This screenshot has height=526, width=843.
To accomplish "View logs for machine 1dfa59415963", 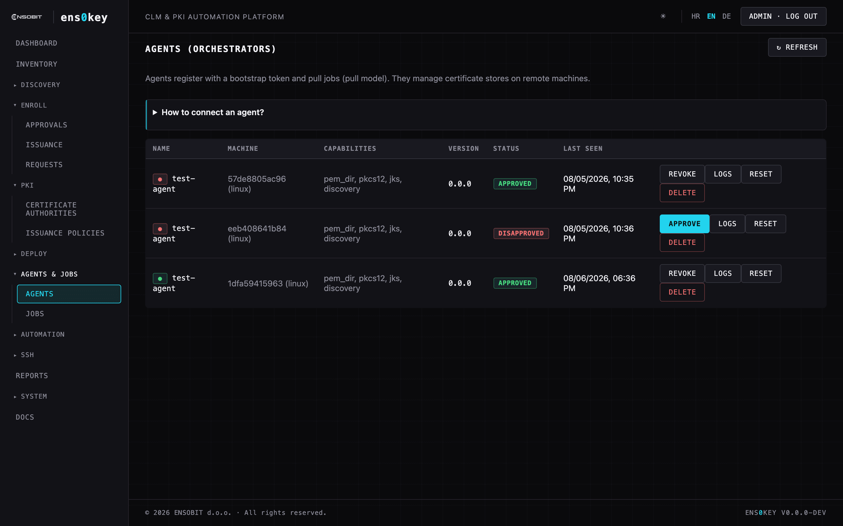I will pos(722,274).
